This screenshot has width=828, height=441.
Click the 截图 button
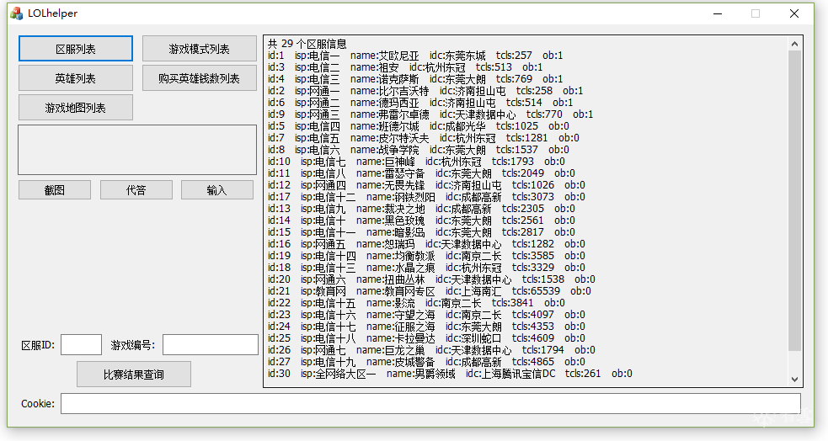pos(55,190)
